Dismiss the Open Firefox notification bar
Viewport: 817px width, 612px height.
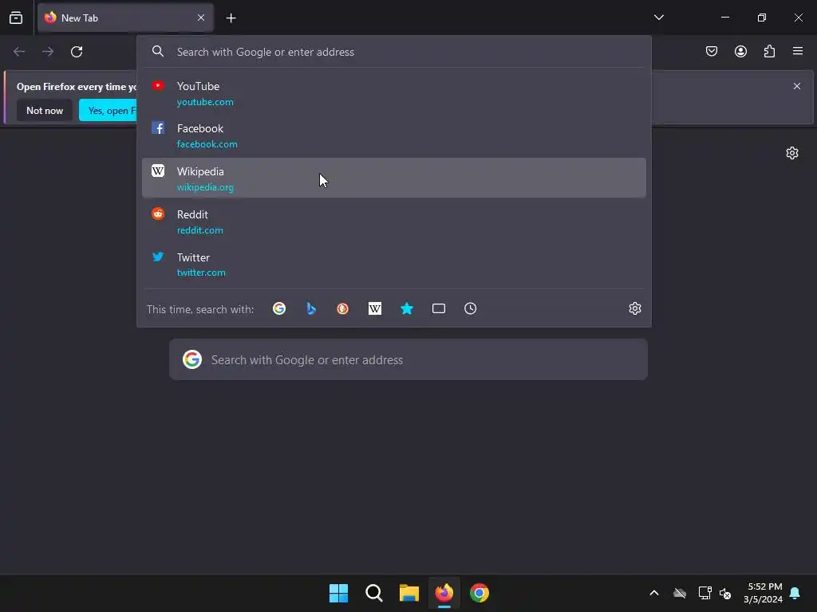(x=797, y=86)
